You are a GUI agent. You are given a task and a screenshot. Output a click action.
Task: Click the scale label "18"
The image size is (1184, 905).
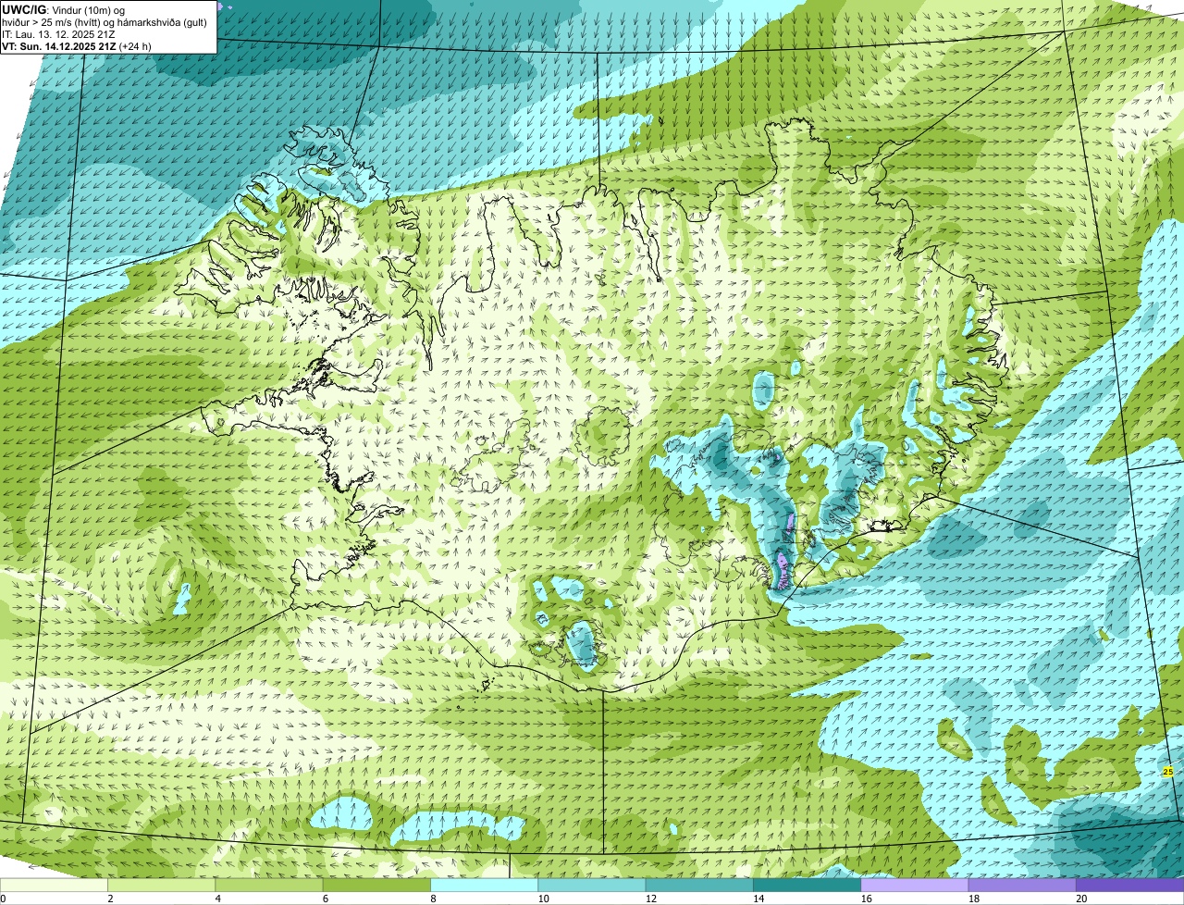pyautogui.click(x=973, y=898)
